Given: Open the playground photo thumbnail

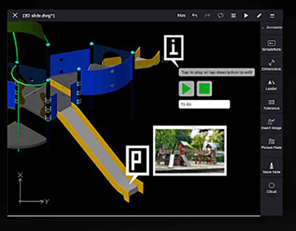Looking at the screenshot, I should click(x=189, y=151).
